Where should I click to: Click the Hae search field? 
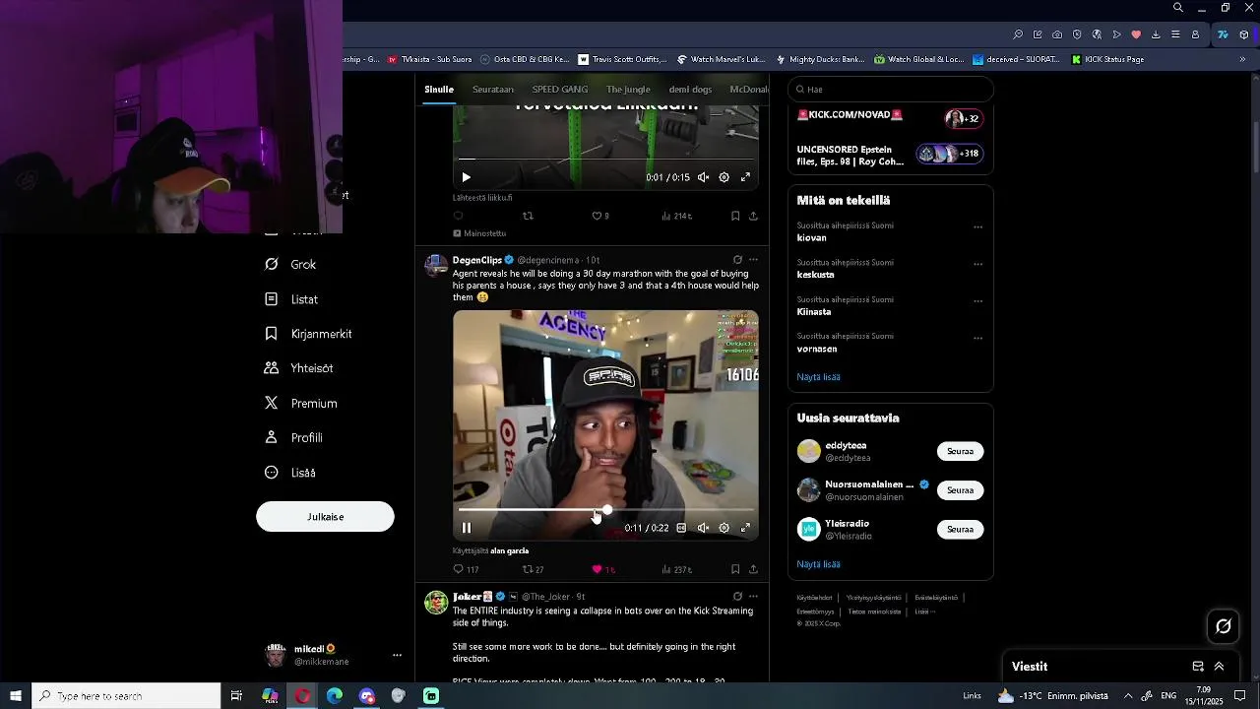(891, 90)
